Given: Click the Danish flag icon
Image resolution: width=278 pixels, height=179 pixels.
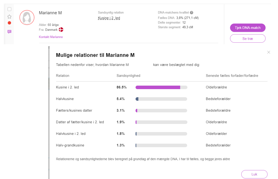Looking at the screenshot, I should (x=61, y=30).
